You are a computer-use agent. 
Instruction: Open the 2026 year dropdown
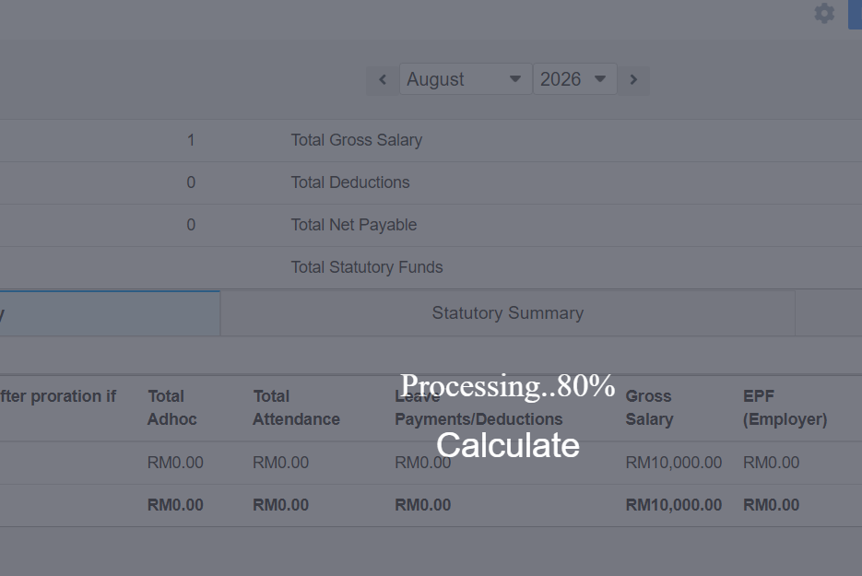574,79
